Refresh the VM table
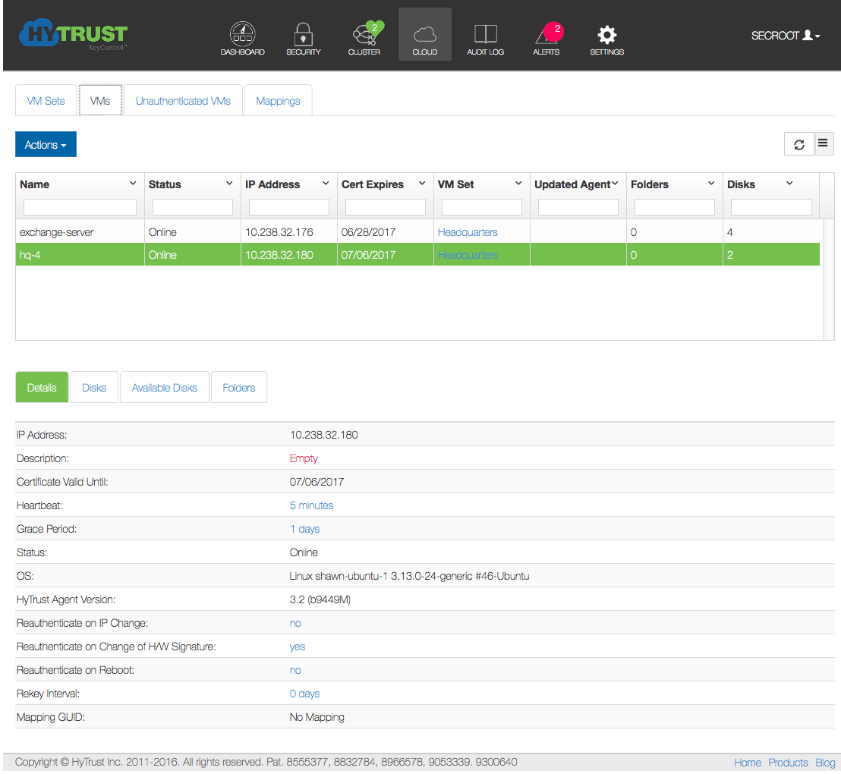 click(x=798, y=144)
